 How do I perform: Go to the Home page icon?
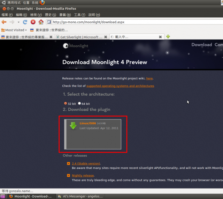point(41,22)
